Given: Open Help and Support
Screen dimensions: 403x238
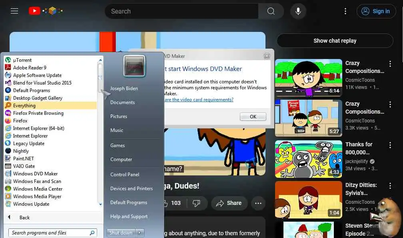Looking at the screenshot, I should 129,216.
